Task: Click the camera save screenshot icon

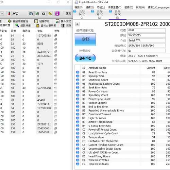Action: (44, 14)
